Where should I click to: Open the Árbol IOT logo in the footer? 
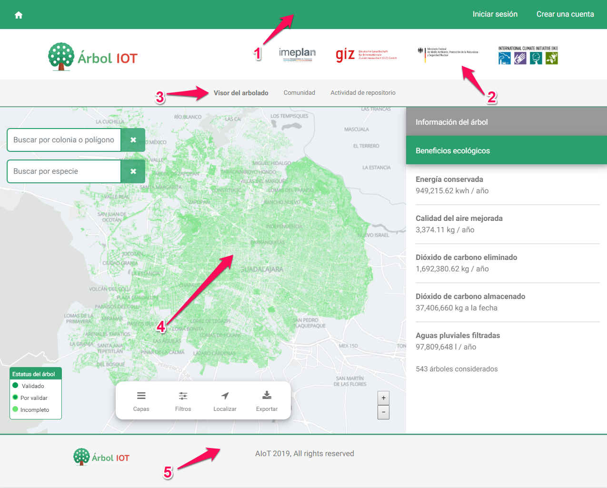click(x=101, y=457)
